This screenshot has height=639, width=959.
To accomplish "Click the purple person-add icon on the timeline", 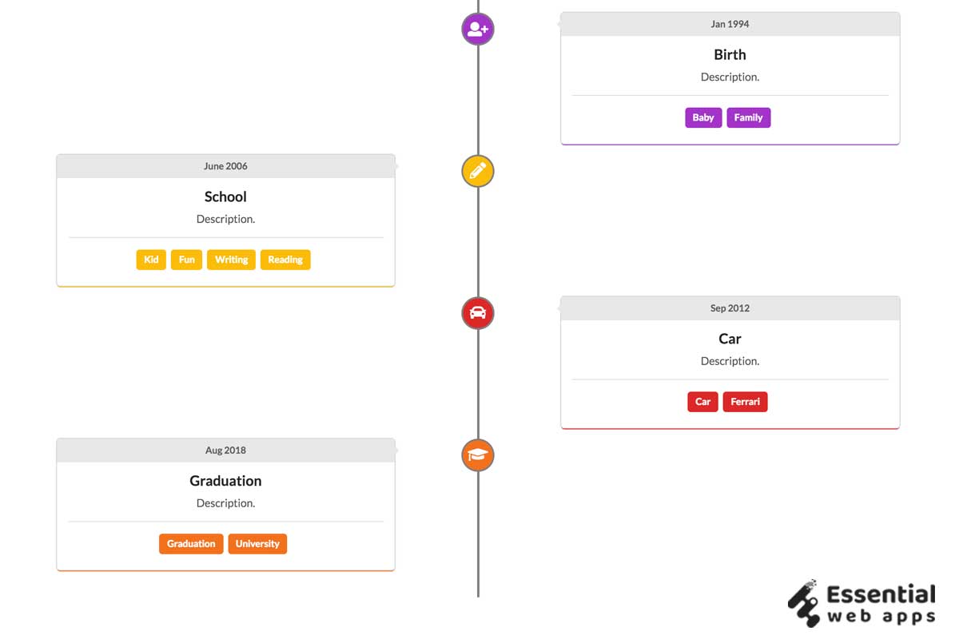I will tap(477, 29).
